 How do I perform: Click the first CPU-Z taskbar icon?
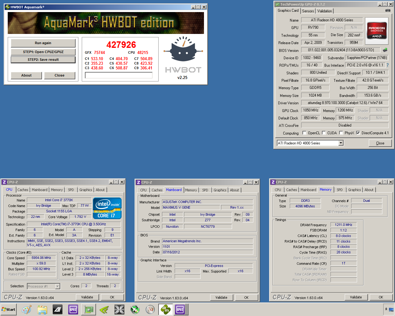click(73, 310)
